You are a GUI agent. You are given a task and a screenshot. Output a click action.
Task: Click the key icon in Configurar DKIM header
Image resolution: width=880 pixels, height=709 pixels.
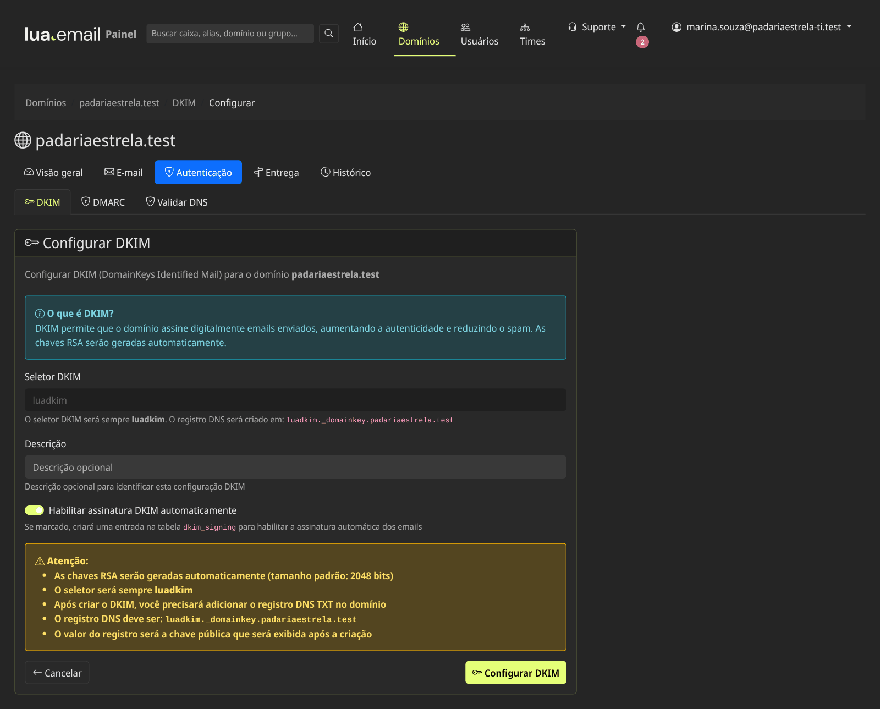32,243
